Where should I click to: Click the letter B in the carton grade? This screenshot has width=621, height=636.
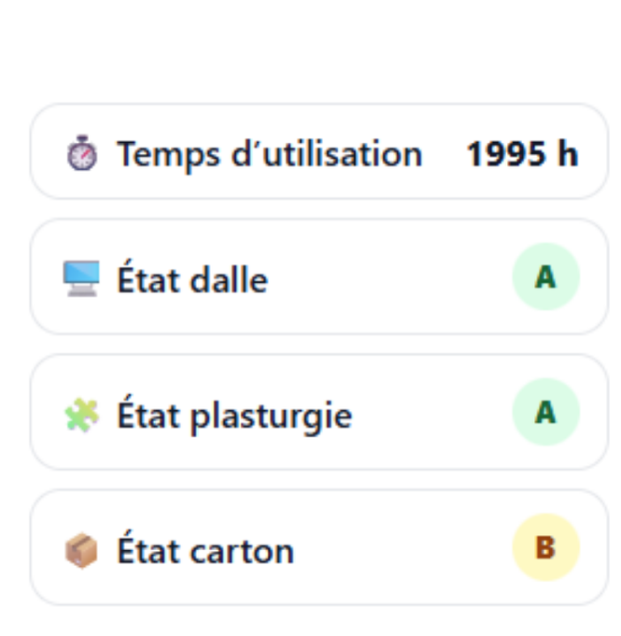(x=546, y=548)
